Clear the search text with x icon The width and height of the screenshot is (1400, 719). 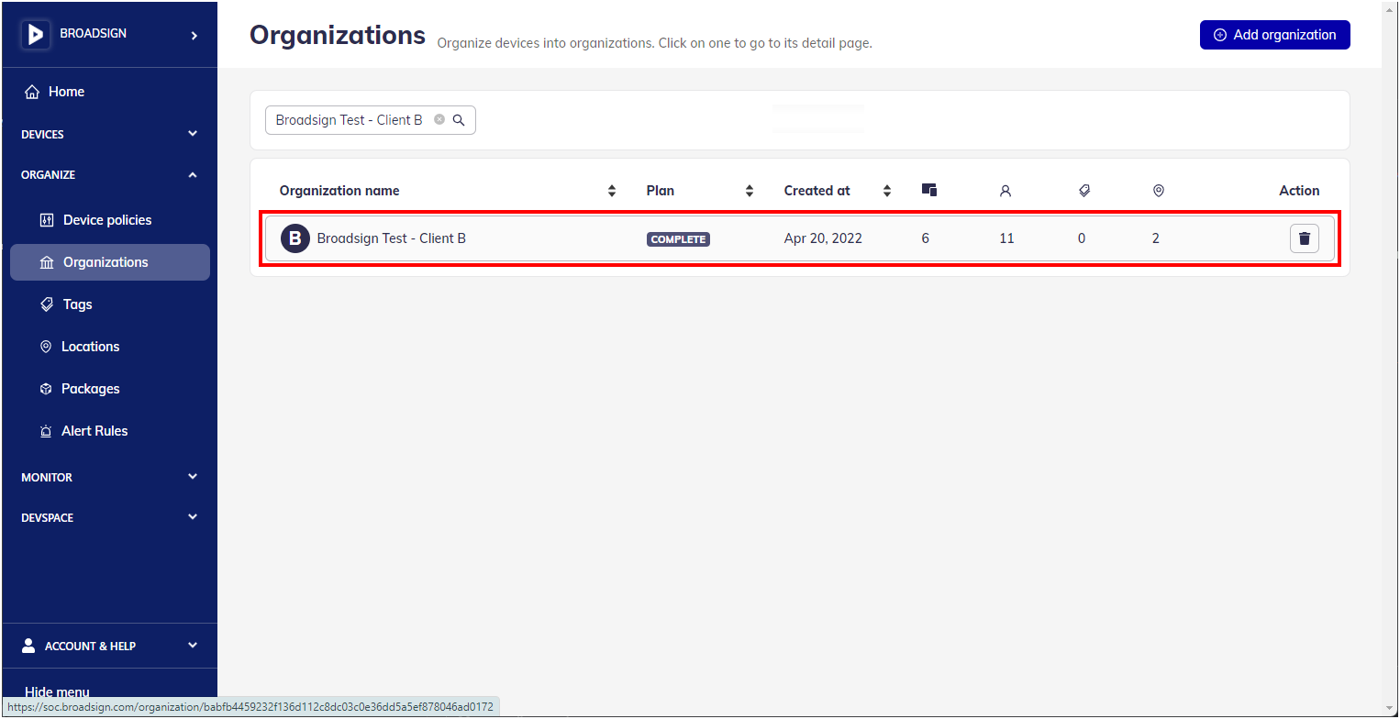pyautogui.click(x=439, y=120)
